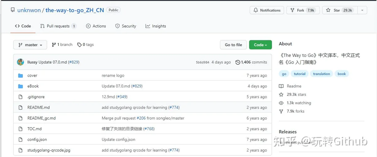Viewport: 377px width, 157px height.
Task: Click the eye icon beside 1.3k watching
Action: click(281, 103)
